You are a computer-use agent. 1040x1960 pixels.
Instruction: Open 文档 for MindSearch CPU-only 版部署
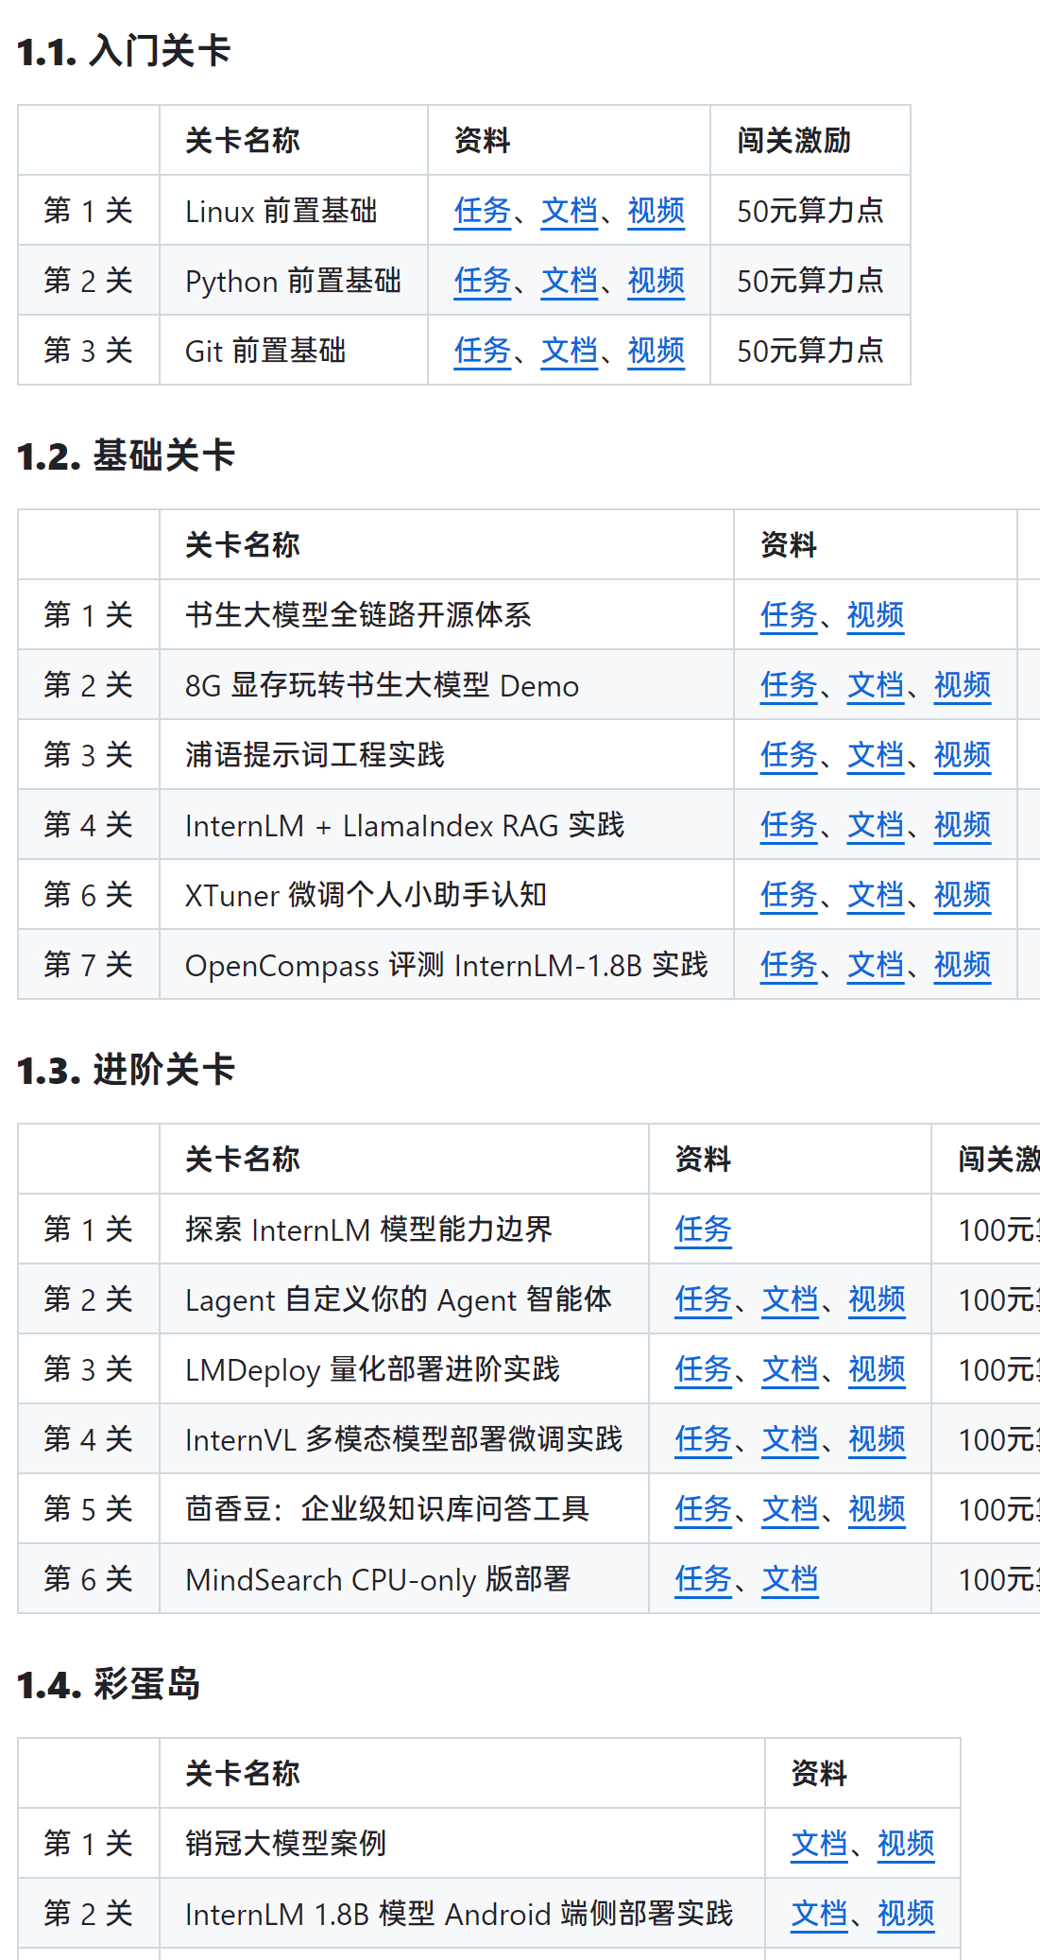[x=791, y=1579]
